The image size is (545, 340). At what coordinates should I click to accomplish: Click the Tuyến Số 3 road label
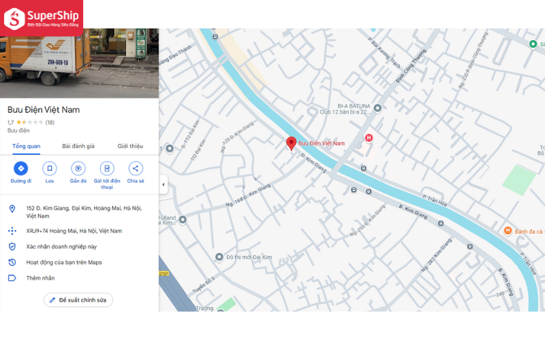204,285
